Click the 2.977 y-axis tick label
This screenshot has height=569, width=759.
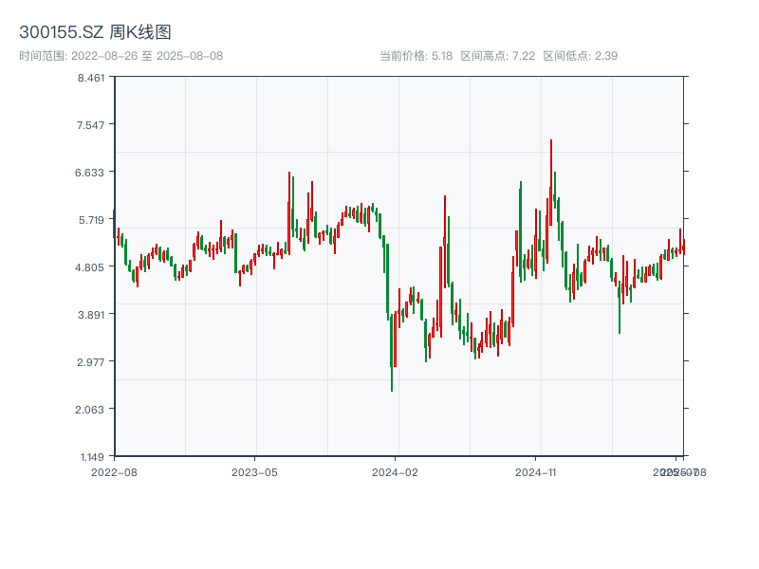click(x=91, y=361)
